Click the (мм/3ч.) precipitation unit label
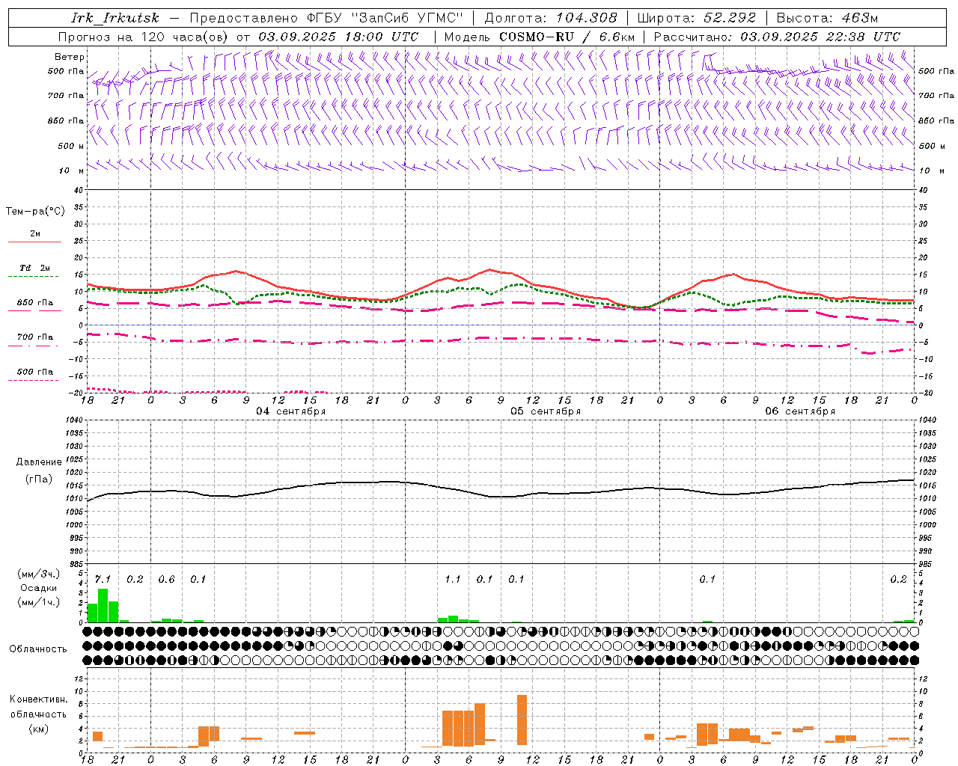 (x=39, y=574)
